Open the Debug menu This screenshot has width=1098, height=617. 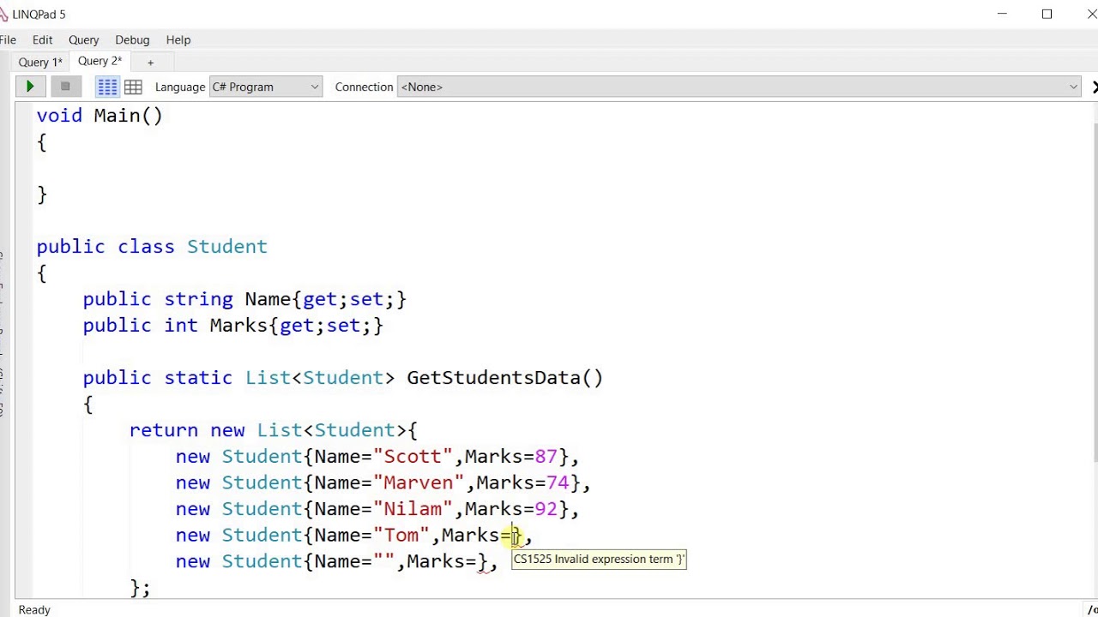pyautogui.click(x=132, y=39)
